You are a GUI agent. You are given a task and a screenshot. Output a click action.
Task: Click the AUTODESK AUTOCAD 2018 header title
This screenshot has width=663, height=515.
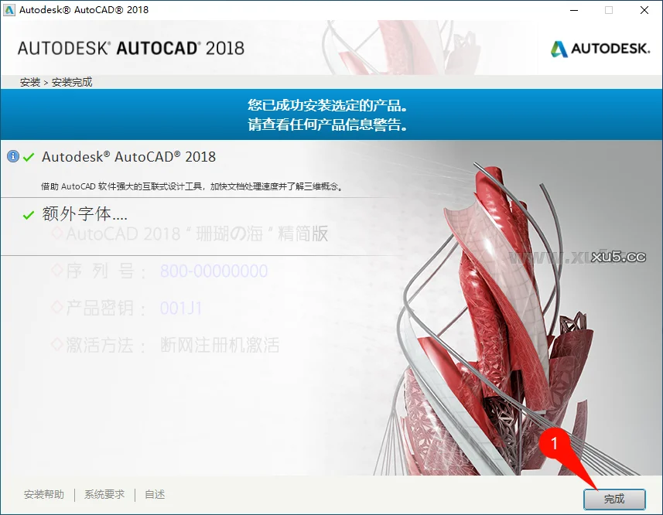click(x=131, y=48)
